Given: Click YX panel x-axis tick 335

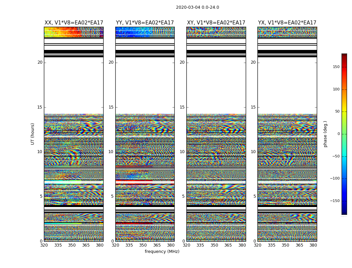Looking at the screenshot, I should point(272,245).
